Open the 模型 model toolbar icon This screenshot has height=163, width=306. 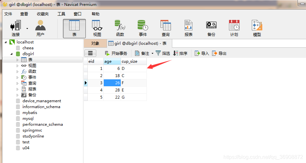[257, 28]
